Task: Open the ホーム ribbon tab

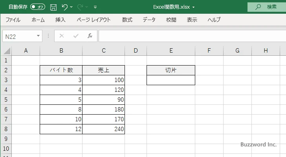Action: pyautogui.click(x=38, y=20)
